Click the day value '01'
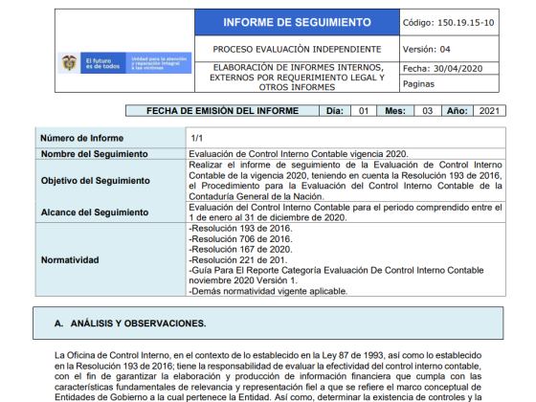The width and height of the screenshot is (536, 402). coord(364,111)
